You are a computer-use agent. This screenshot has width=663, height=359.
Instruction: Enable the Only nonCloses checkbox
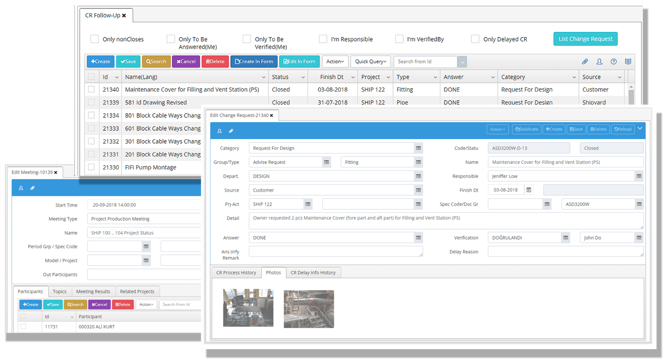94,39
